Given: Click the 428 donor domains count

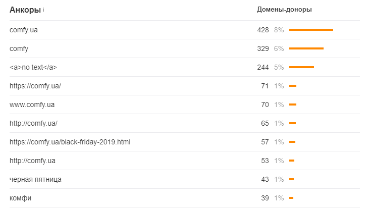Looking at the screenshot, I should (262, 30).
